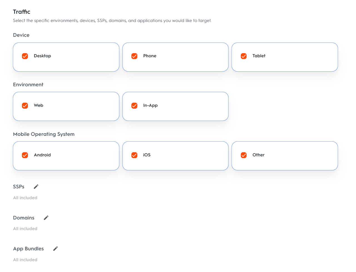This screenshot has width=356, height=272.
Task: Uncheck the Desktop device checkbox
Action: pyautogui.click(x=25, y=56)
